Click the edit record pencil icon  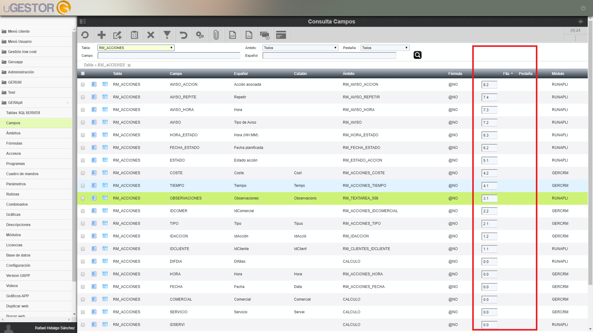[118, 35]
